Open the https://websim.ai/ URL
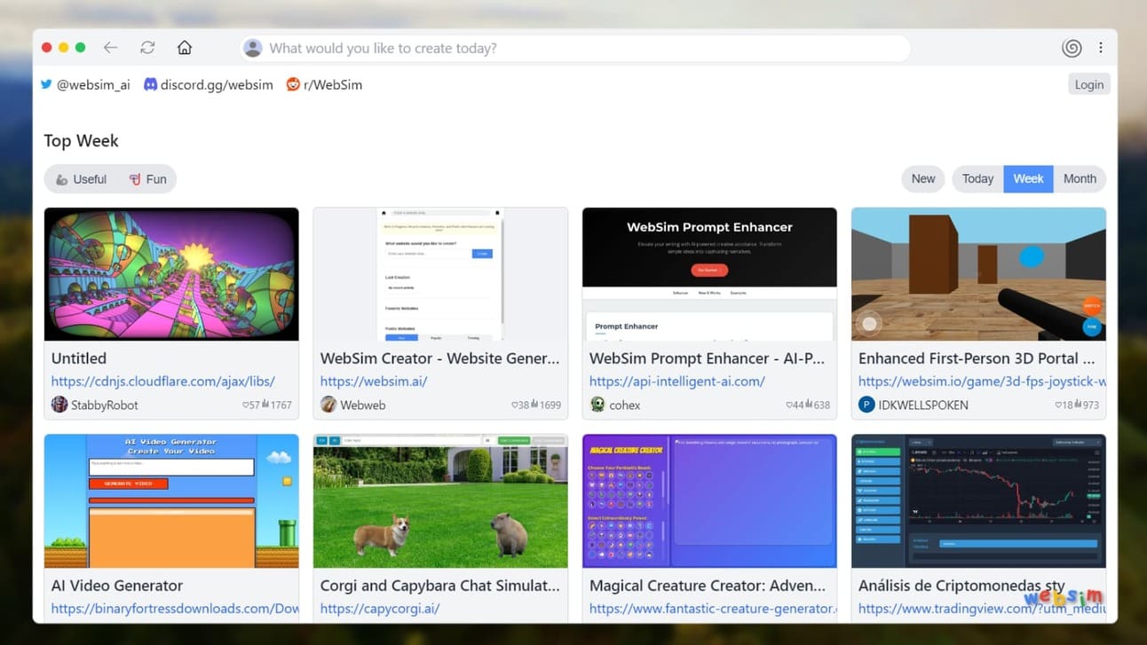The image size is (1147, 645). click(x=374, y=381)
